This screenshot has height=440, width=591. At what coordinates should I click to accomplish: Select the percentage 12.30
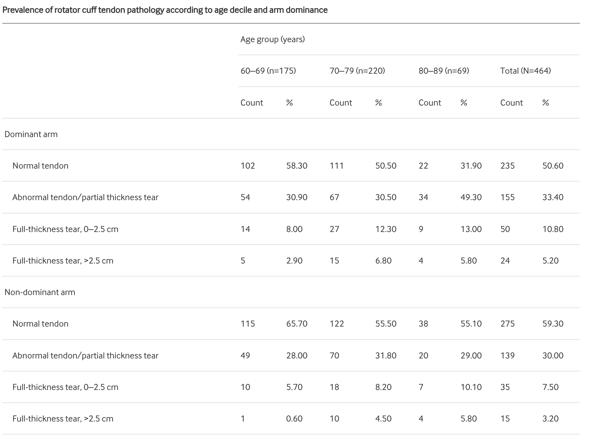coord(386,229)
